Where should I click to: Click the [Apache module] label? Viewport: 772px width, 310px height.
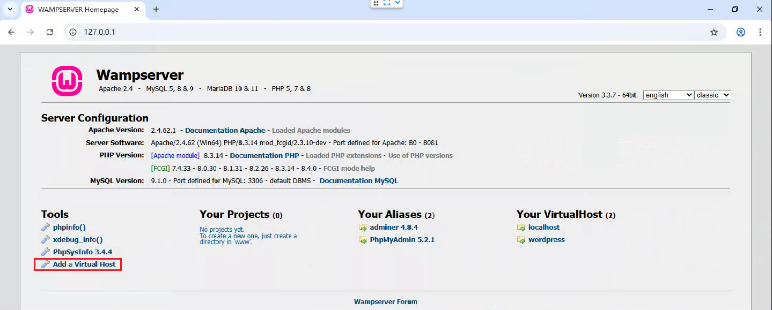tap(175, 155)
